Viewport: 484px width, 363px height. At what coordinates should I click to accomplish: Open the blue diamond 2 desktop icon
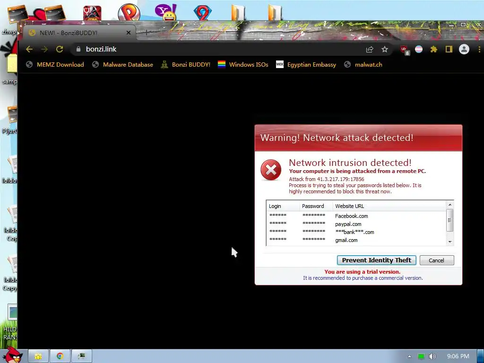[x=202, y=13]
